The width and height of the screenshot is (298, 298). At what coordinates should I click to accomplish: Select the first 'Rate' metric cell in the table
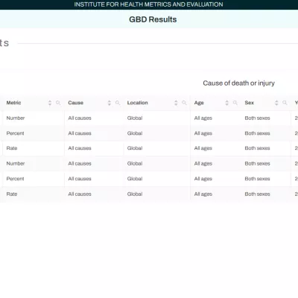click(12, 148)
